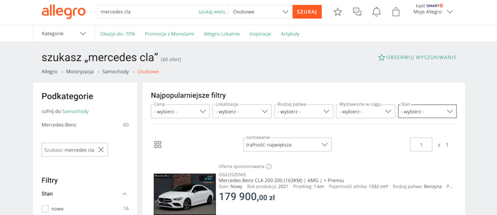Open the Lokalizacja filter dropdown

pos(242,112)
